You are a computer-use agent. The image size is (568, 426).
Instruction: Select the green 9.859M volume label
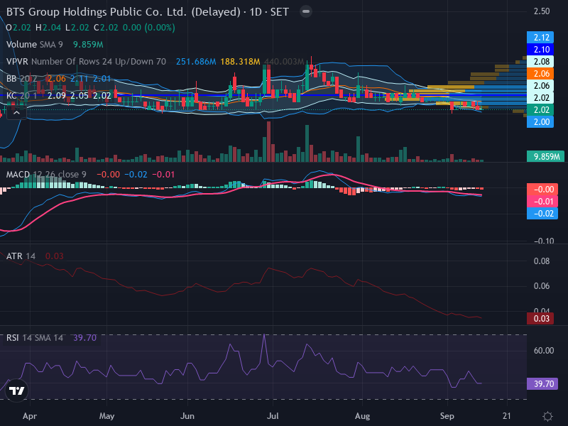click(545, 156)
